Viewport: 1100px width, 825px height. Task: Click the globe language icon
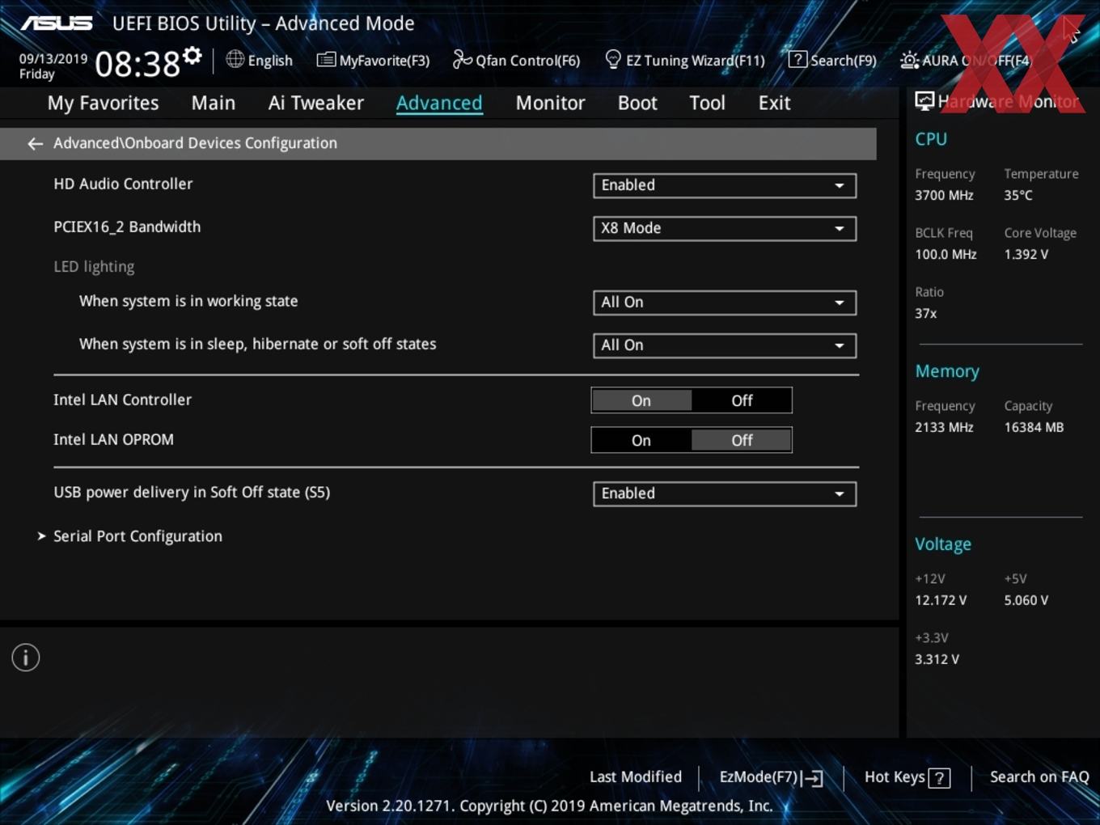(x=235, y=59)
